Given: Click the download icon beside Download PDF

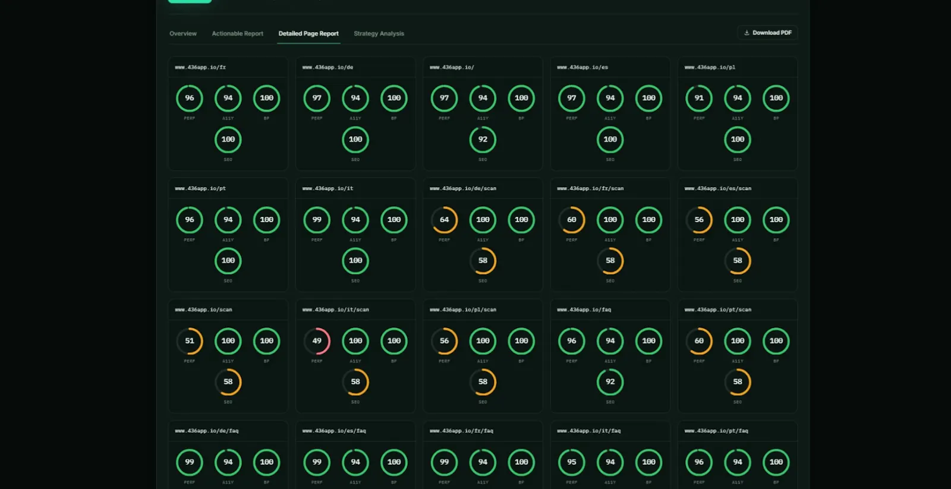Looking at the screenshot, I should [x=747, y=33].
